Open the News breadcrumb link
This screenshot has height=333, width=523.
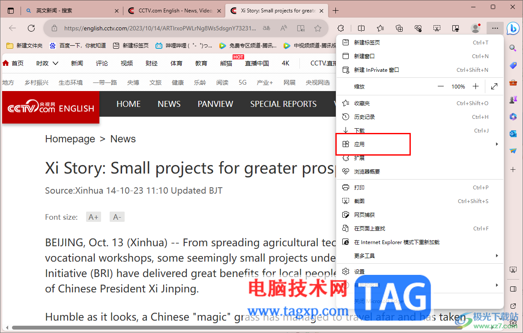[x=123, y=139]
